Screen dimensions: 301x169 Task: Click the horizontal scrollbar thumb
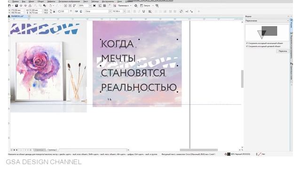pyautogui.click(x=198, y=150)
